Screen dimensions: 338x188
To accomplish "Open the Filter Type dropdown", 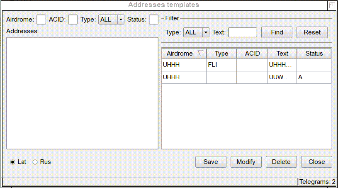I will (x=196, y=32).
